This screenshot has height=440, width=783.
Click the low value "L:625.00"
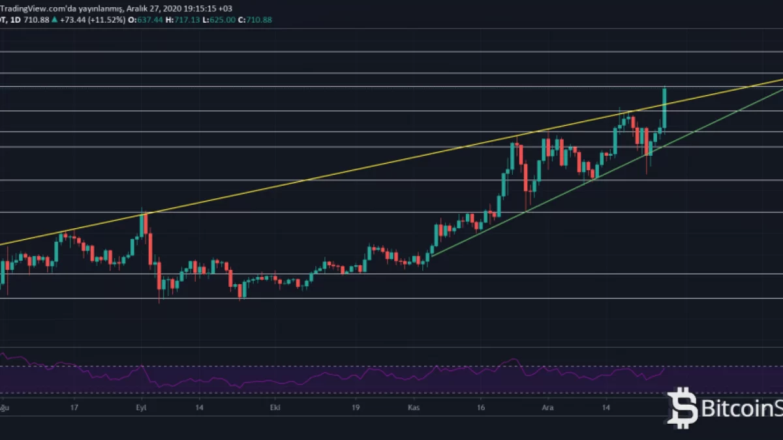pos(221,20)
